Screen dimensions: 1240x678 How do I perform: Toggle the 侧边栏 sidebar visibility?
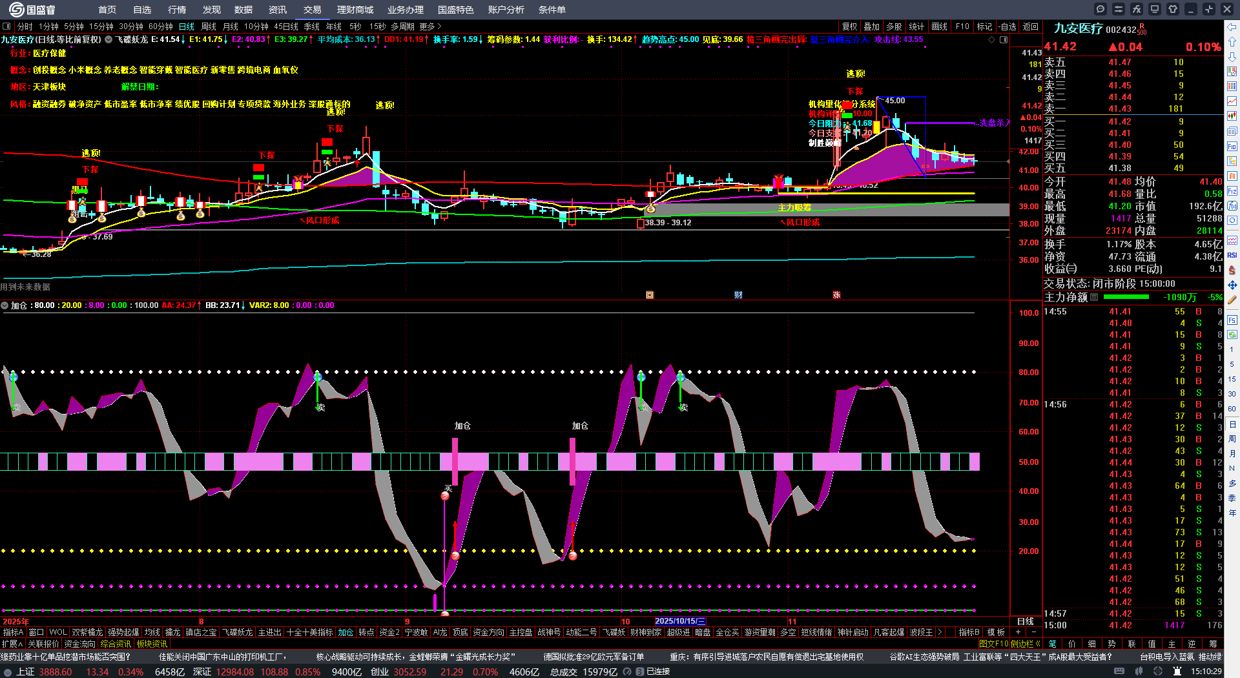(1024, 644)
